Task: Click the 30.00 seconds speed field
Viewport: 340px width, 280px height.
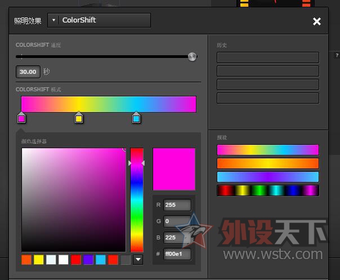Action: 28,72
